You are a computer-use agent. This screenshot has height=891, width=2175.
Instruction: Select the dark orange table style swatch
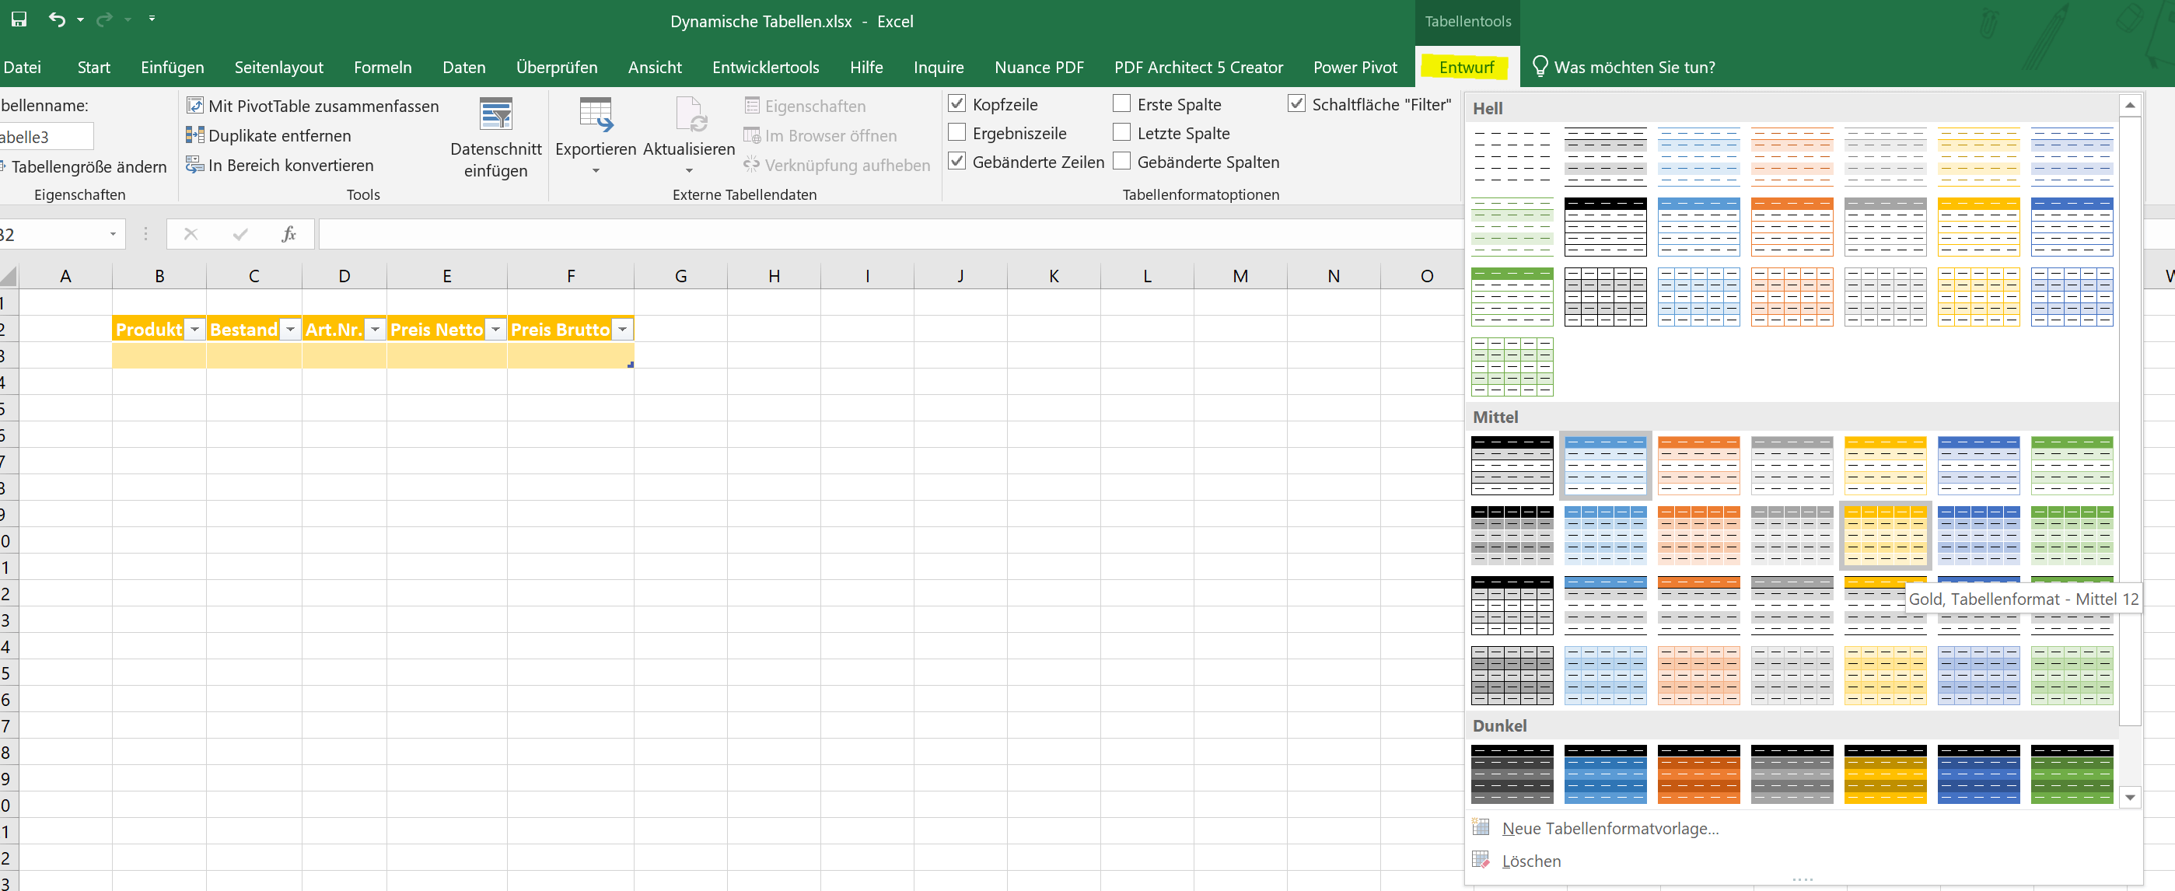coord(1699,774)
